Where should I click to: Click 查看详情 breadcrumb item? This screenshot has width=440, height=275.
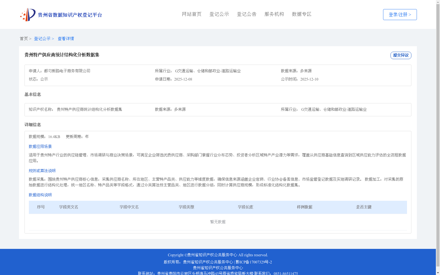tap(66, 39)
